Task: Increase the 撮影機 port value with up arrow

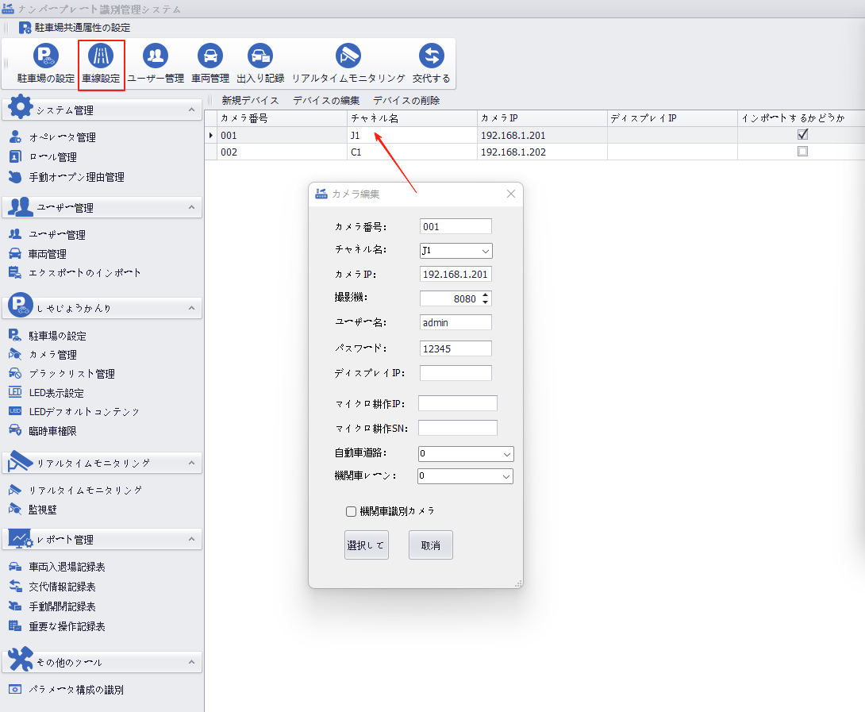Action: pyautogui.click(x=486, y=294)
